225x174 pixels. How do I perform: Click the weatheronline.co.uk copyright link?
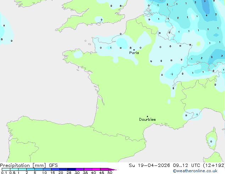[x=195, y=171]
